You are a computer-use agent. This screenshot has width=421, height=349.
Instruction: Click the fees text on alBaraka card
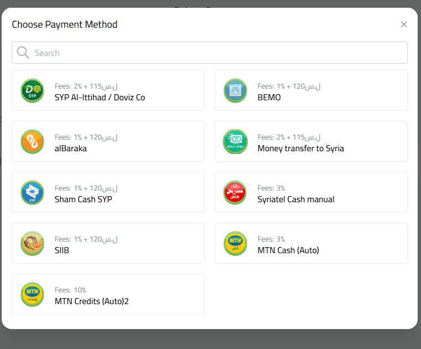click(86, 137)
